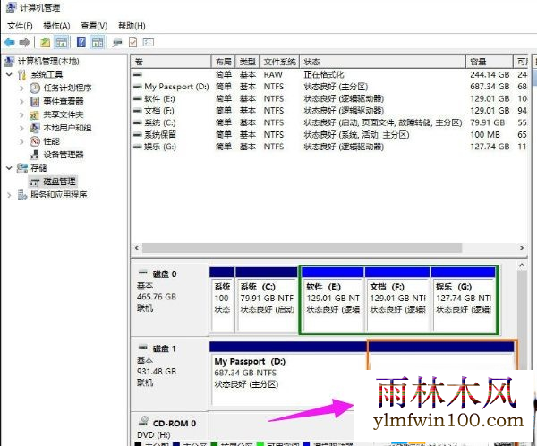This screenshot has height=446, width=537.
Task: Sort by Layout (布局) column header
Action: [223, 62]
